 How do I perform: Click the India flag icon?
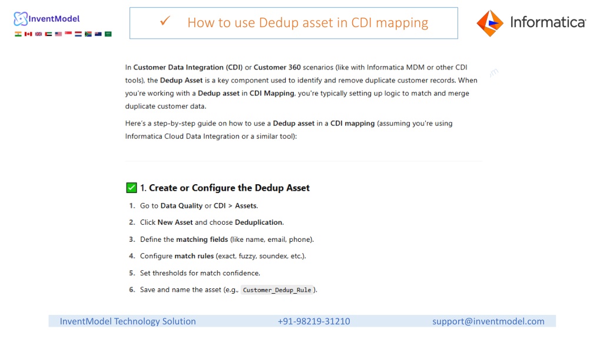[x=18, y=34]
